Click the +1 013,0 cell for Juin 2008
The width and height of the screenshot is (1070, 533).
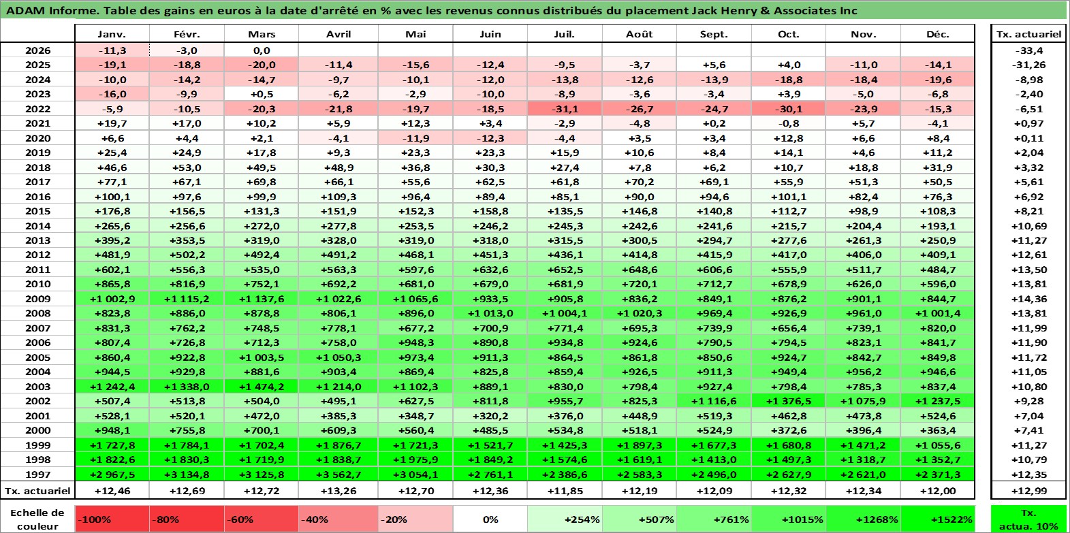[490, 313]
